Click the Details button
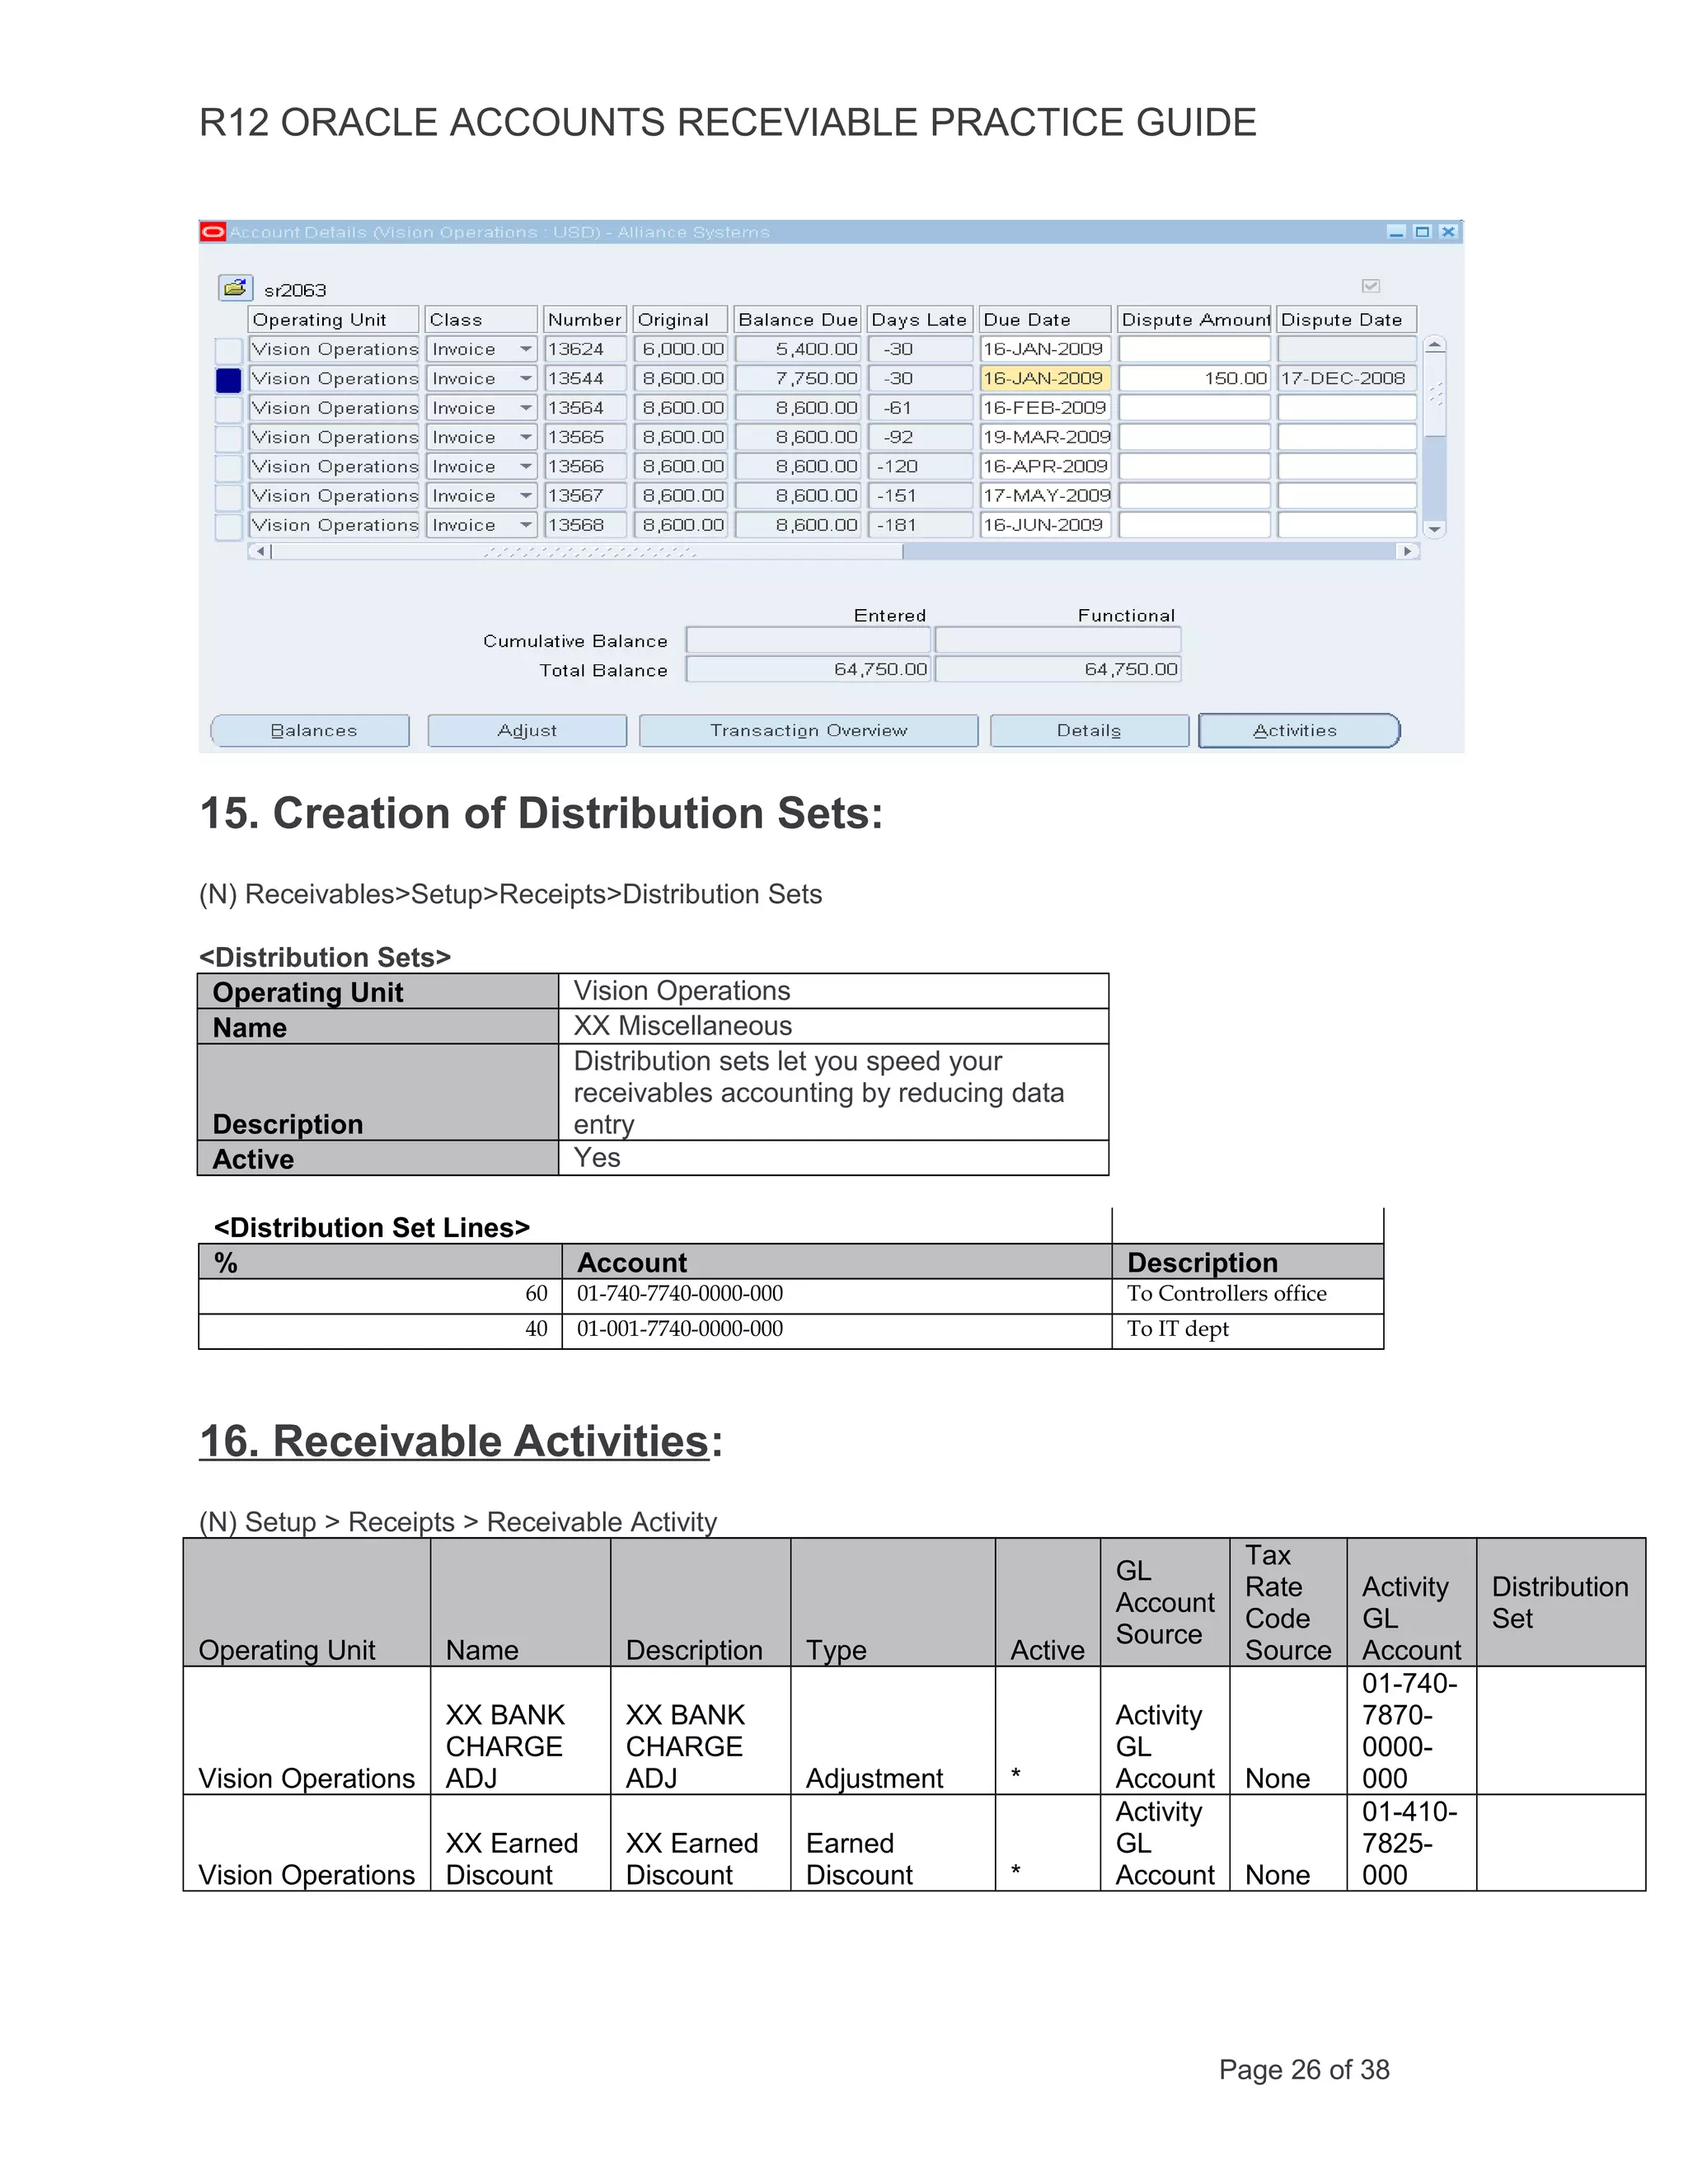This screenshot has height=2184, width=1688. point(1089,731)
